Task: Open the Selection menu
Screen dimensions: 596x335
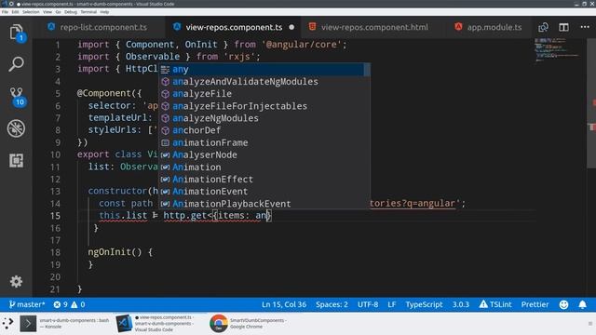Action: (31, 12)
